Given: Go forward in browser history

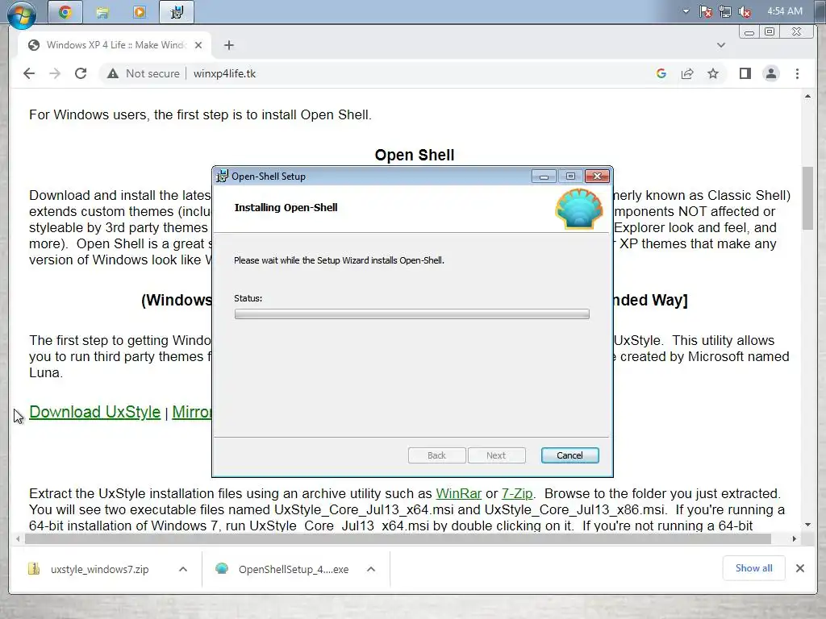Looking at the screenshot, I should pos(55,73).
